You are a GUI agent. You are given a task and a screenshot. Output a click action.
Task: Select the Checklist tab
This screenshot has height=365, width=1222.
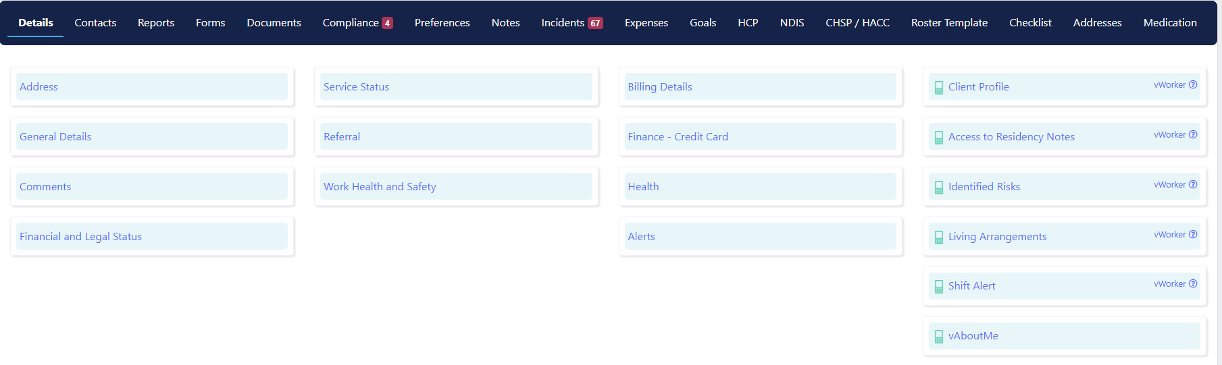[1030, 23]
